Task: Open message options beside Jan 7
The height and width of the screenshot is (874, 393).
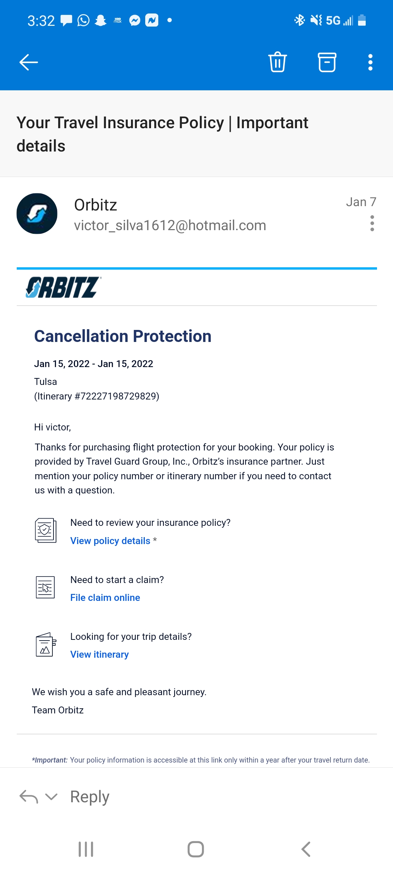Action: [372, 223]
